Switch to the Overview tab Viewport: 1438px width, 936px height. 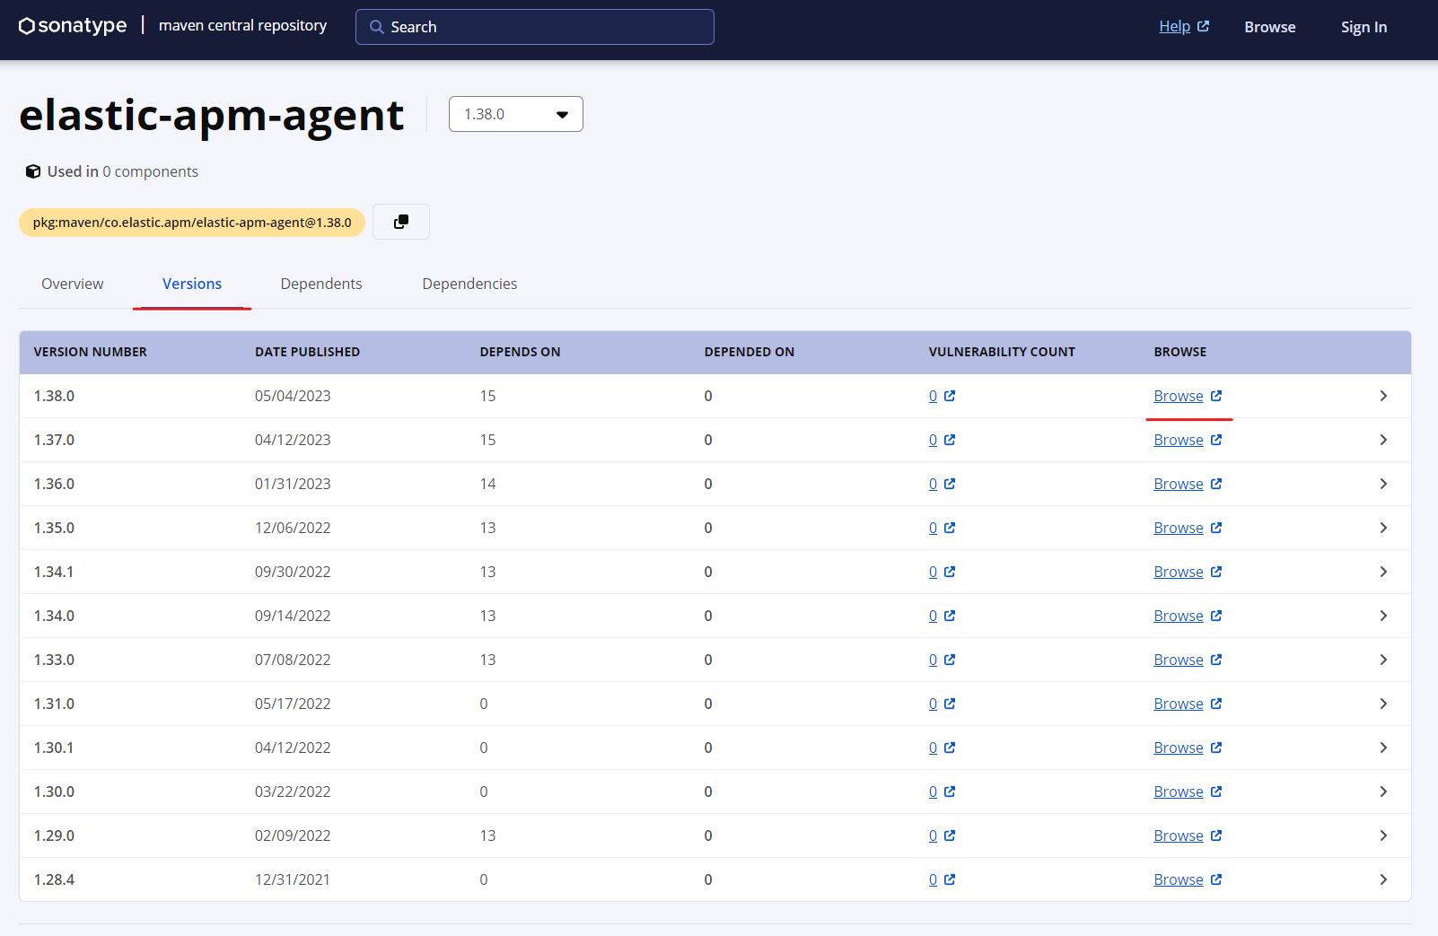(73, 284)
